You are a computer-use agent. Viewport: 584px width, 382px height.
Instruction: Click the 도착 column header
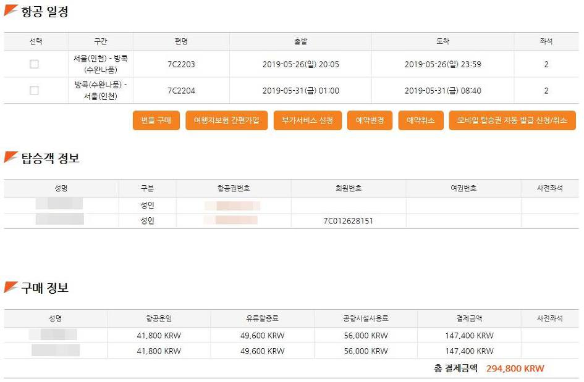pos(443,41)
